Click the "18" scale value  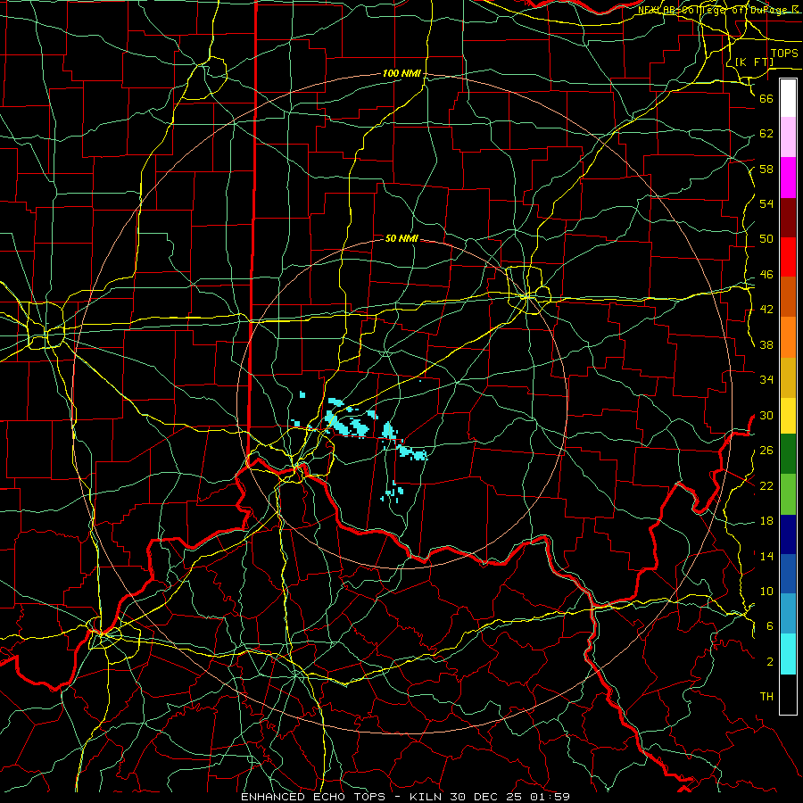tap(766, 521)
